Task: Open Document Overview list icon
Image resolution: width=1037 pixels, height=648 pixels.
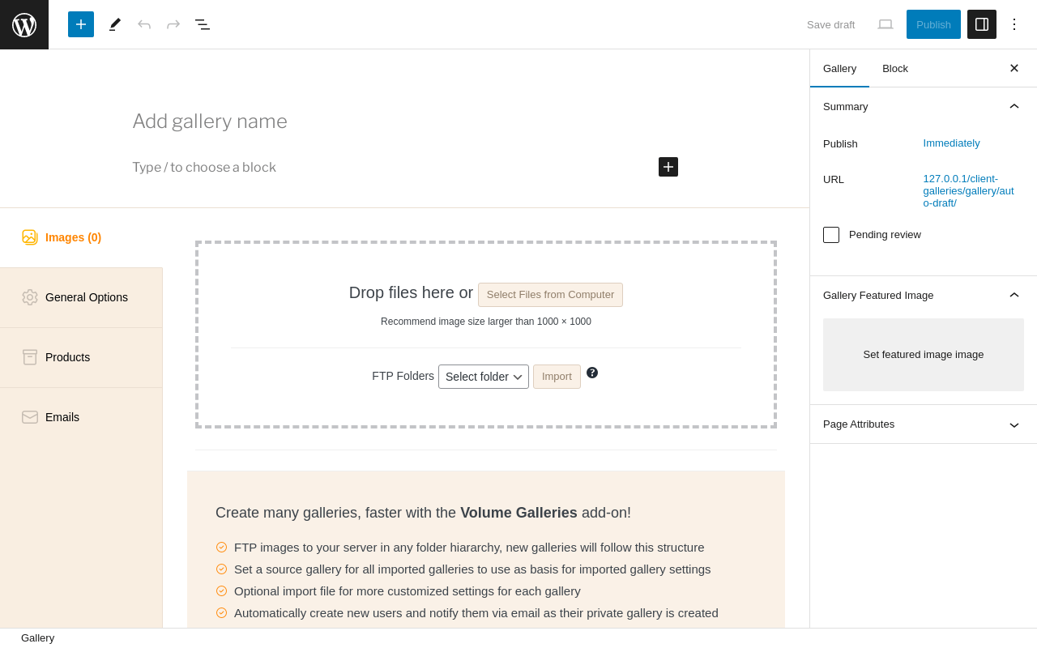Action: pos(203,24)
